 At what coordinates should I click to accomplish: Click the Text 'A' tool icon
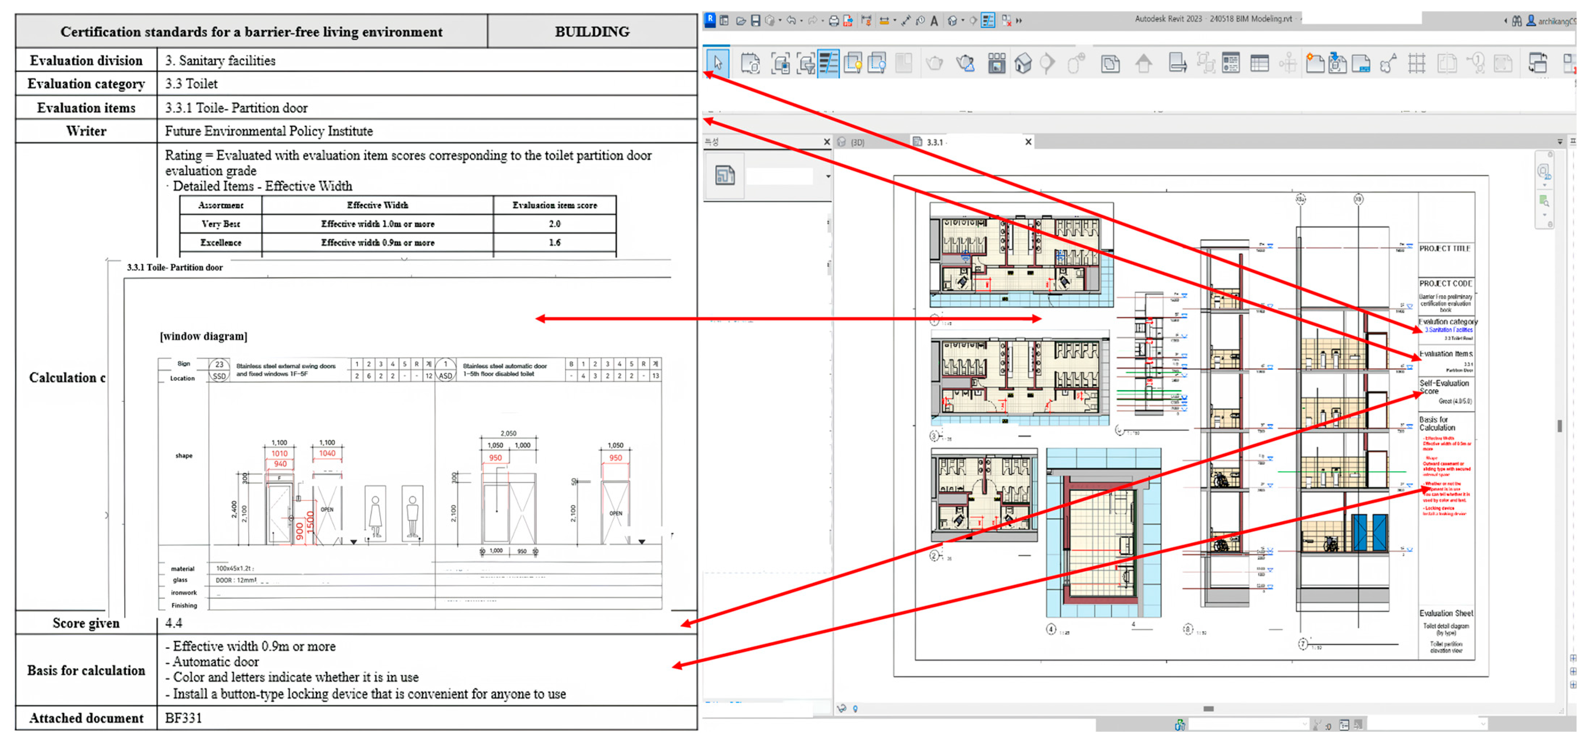[x=934, y=20]
